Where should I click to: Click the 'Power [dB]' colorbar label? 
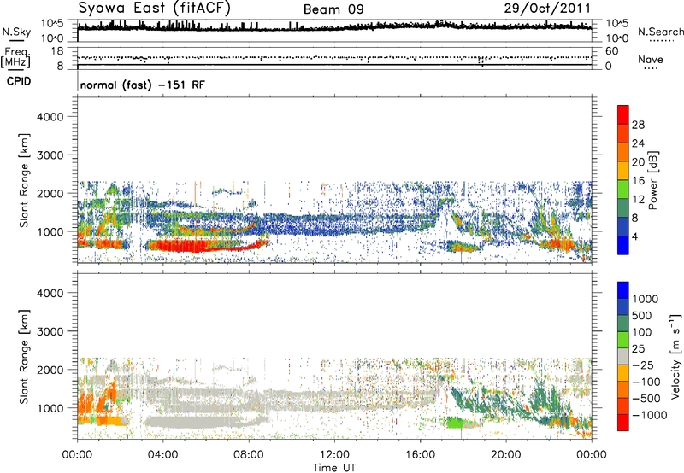coord(652,180)
